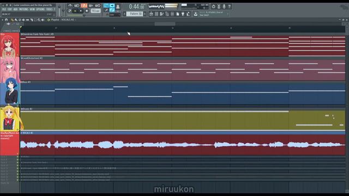349x196 pixels.
Task: Open the FL STUDIO news panel
Action: pos(214,14)
